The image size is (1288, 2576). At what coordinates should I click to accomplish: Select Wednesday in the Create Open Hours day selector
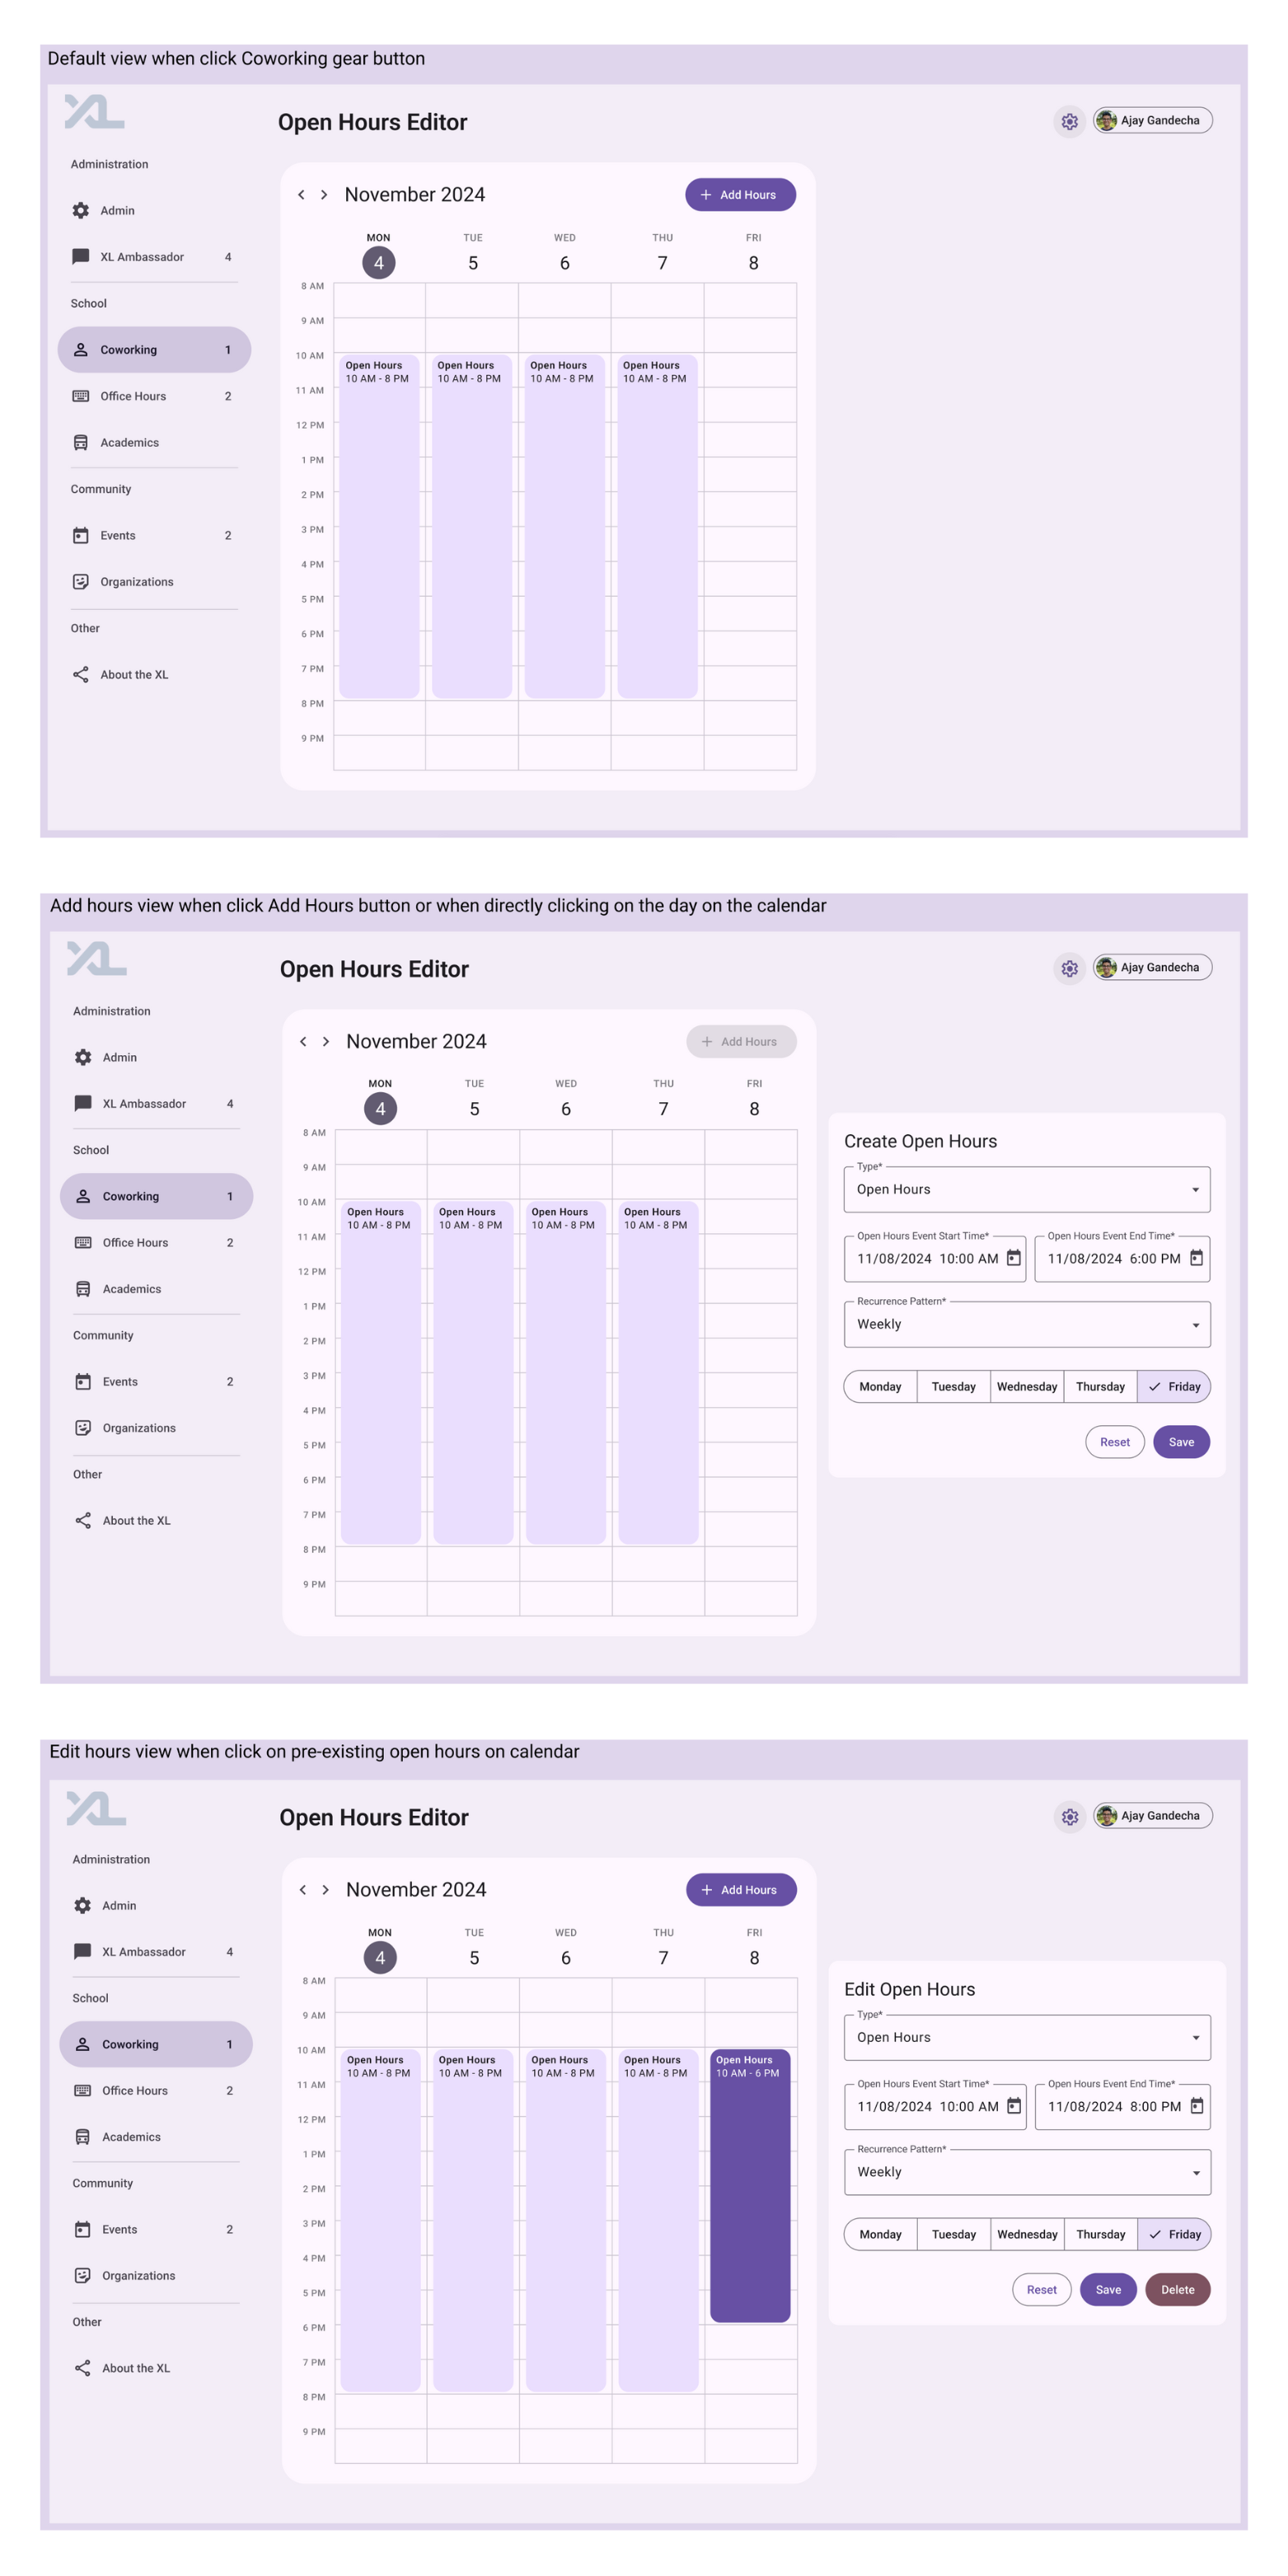click(x=1027, y=1386)
